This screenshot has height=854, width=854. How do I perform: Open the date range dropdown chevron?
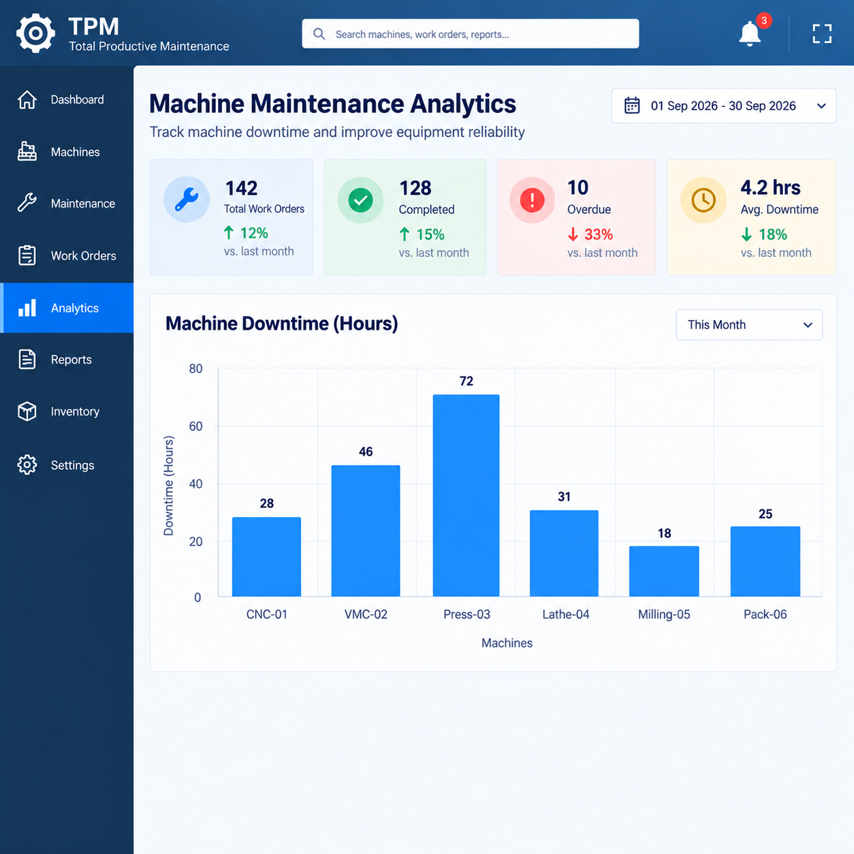click(x=821, y=106)
